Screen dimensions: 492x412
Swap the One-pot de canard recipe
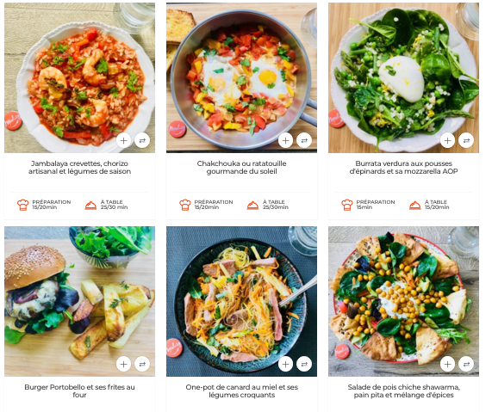304,364
